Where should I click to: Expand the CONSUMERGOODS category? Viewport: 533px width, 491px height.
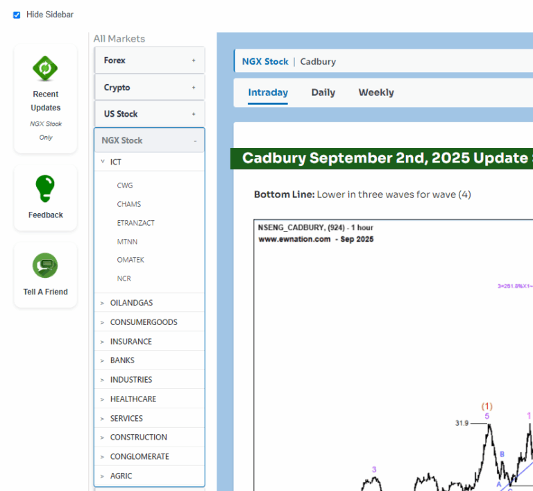point(149,322)
